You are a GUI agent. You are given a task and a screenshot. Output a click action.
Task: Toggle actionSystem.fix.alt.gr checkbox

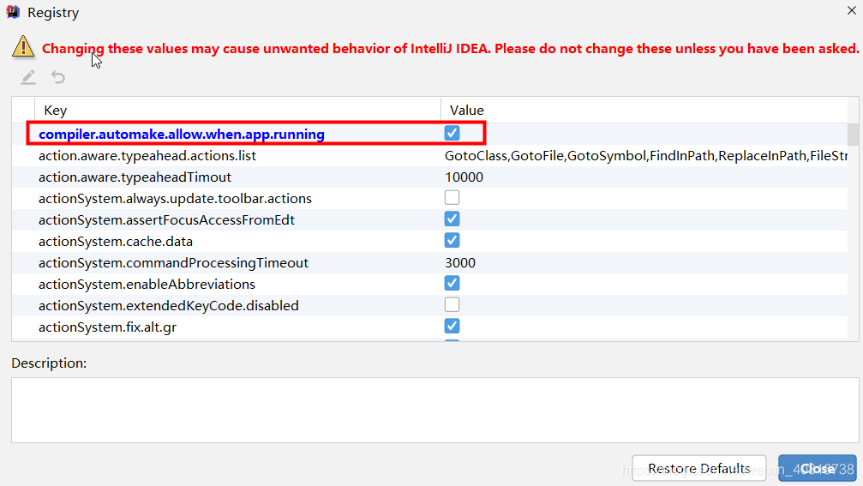(452, 327)
